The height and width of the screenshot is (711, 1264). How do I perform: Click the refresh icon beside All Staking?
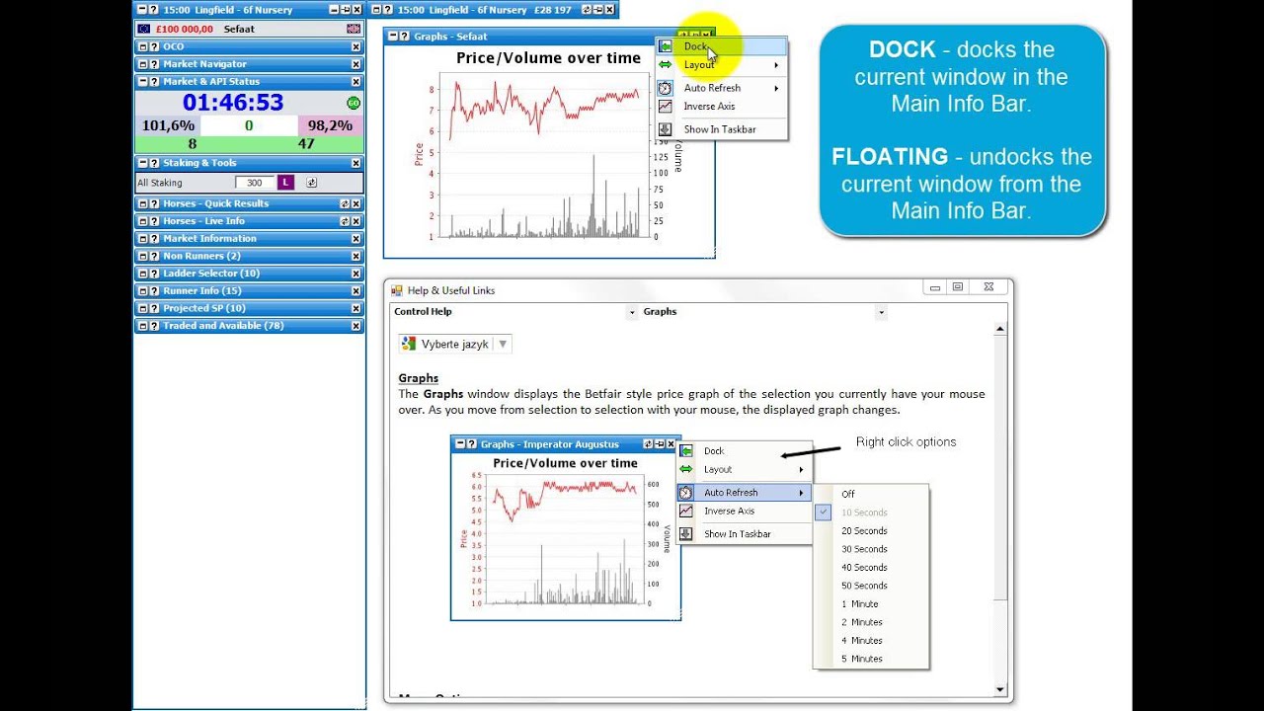click(311, 183)
